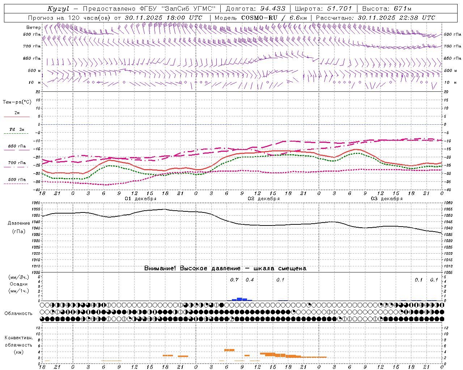
Task: Select the "(мм/3ч.)" precipitation unit label
Action: click(x=19, y=277)
